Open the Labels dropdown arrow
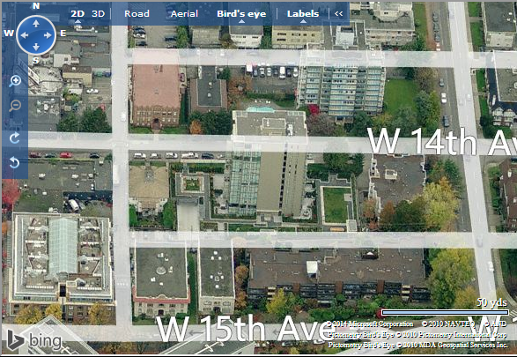The image size is (517, 357). 303,21
